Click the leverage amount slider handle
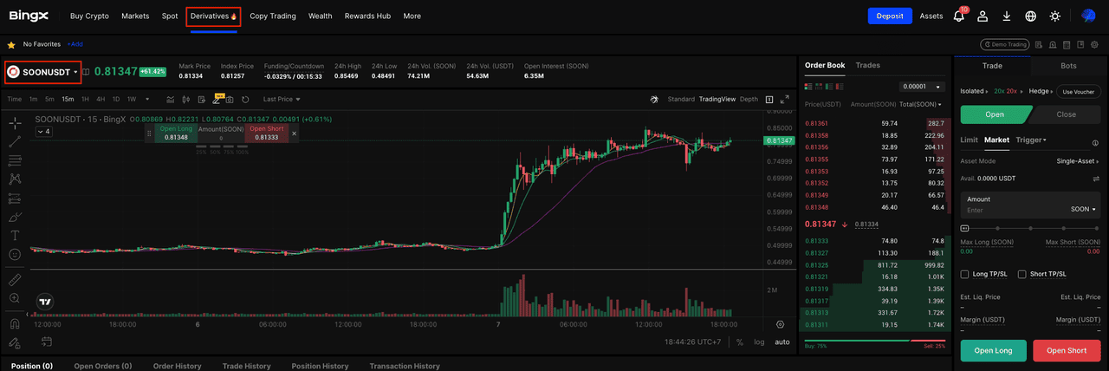The height and width of the screenshot is (371, 1109). point(964,228)
